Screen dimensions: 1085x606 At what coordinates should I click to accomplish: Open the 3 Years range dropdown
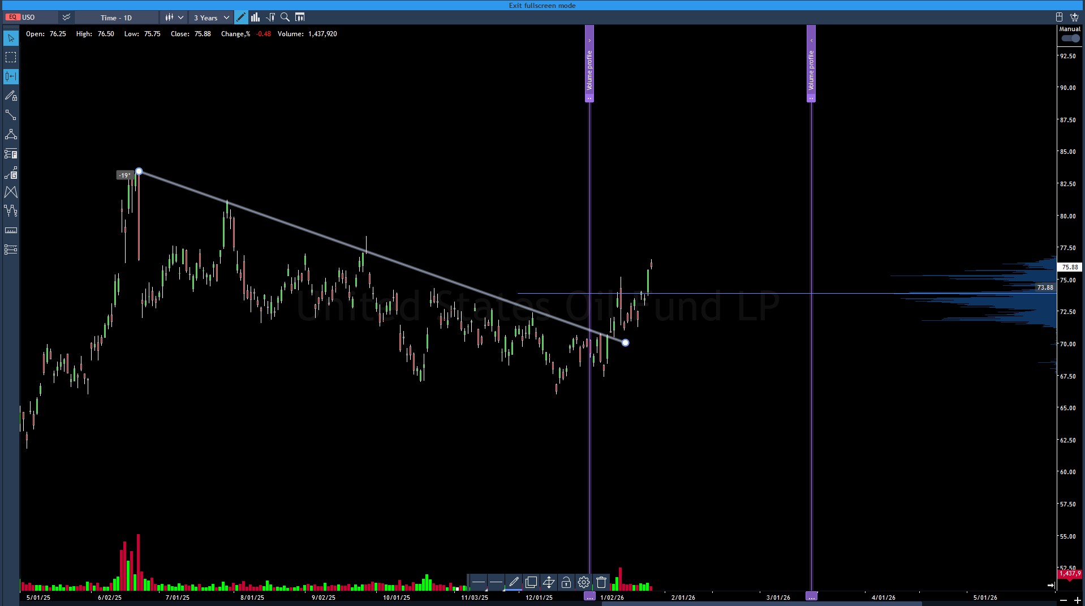coord(211,18)
